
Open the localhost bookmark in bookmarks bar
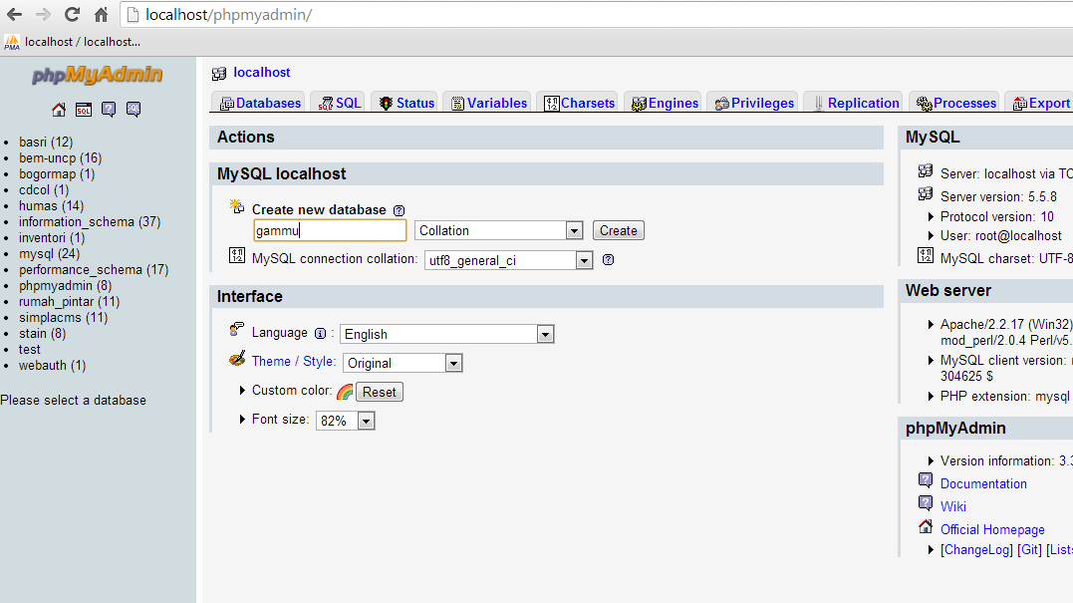pyautogui.click(x=73, y=42)
